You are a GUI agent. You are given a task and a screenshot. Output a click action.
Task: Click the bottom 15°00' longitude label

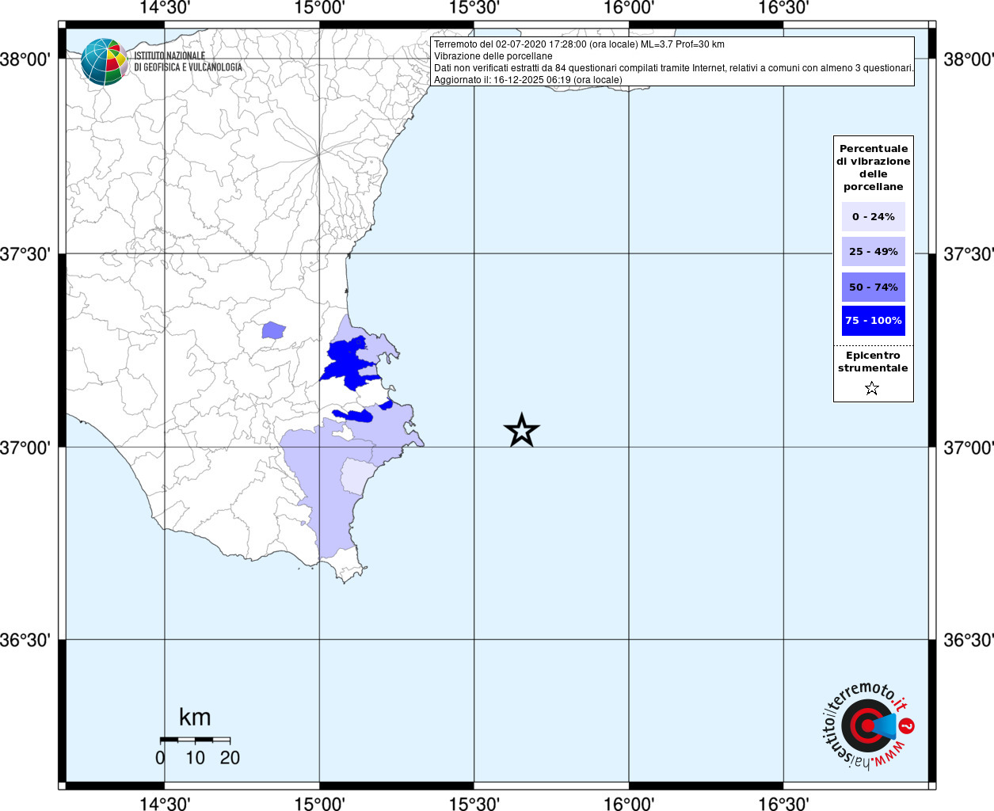click(x=319, y=804)
